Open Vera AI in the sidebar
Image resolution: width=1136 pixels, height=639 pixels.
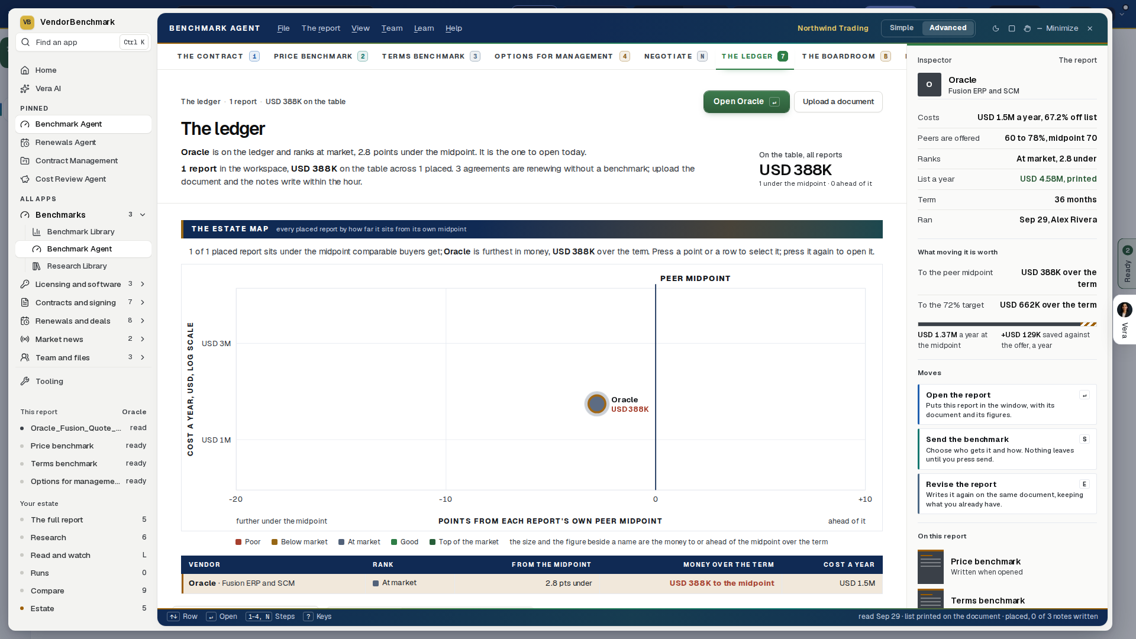(x=83, y=88)
